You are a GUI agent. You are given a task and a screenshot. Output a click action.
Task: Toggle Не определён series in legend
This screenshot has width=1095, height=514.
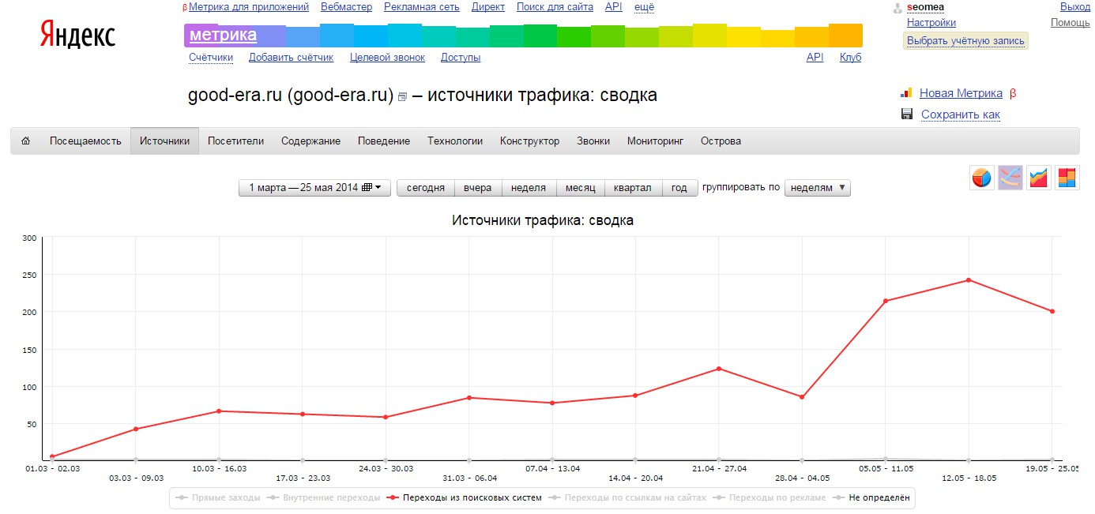(871, 498)
